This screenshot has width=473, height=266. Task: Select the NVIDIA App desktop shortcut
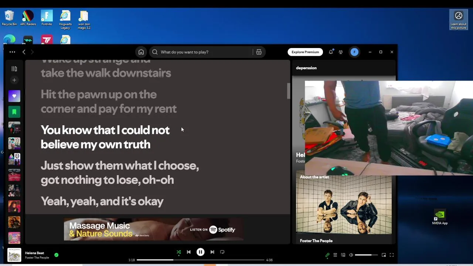(440, 218)
